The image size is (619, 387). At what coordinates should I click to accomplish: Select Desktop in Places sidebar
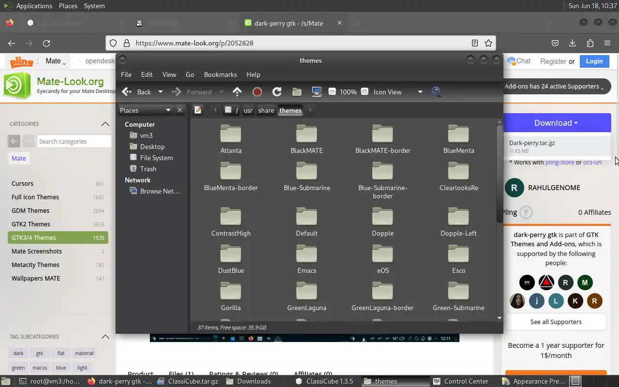tap(147, 147)
